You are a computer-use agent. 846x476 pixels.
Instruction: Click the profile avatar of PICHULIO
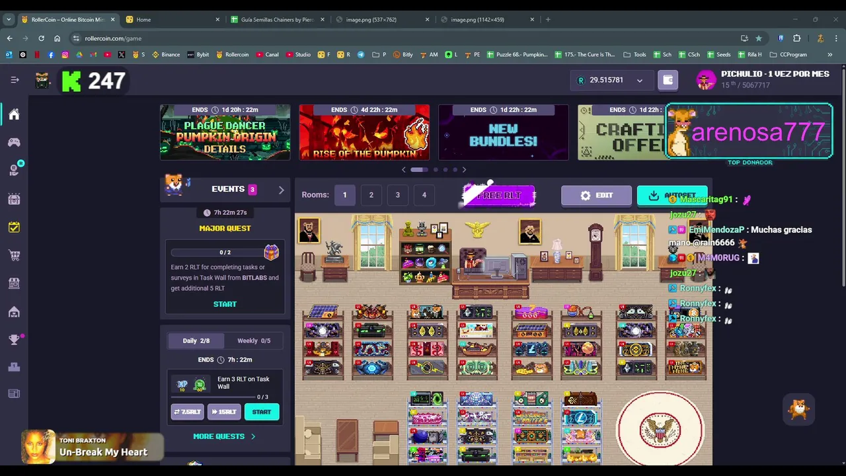(706, 80)
